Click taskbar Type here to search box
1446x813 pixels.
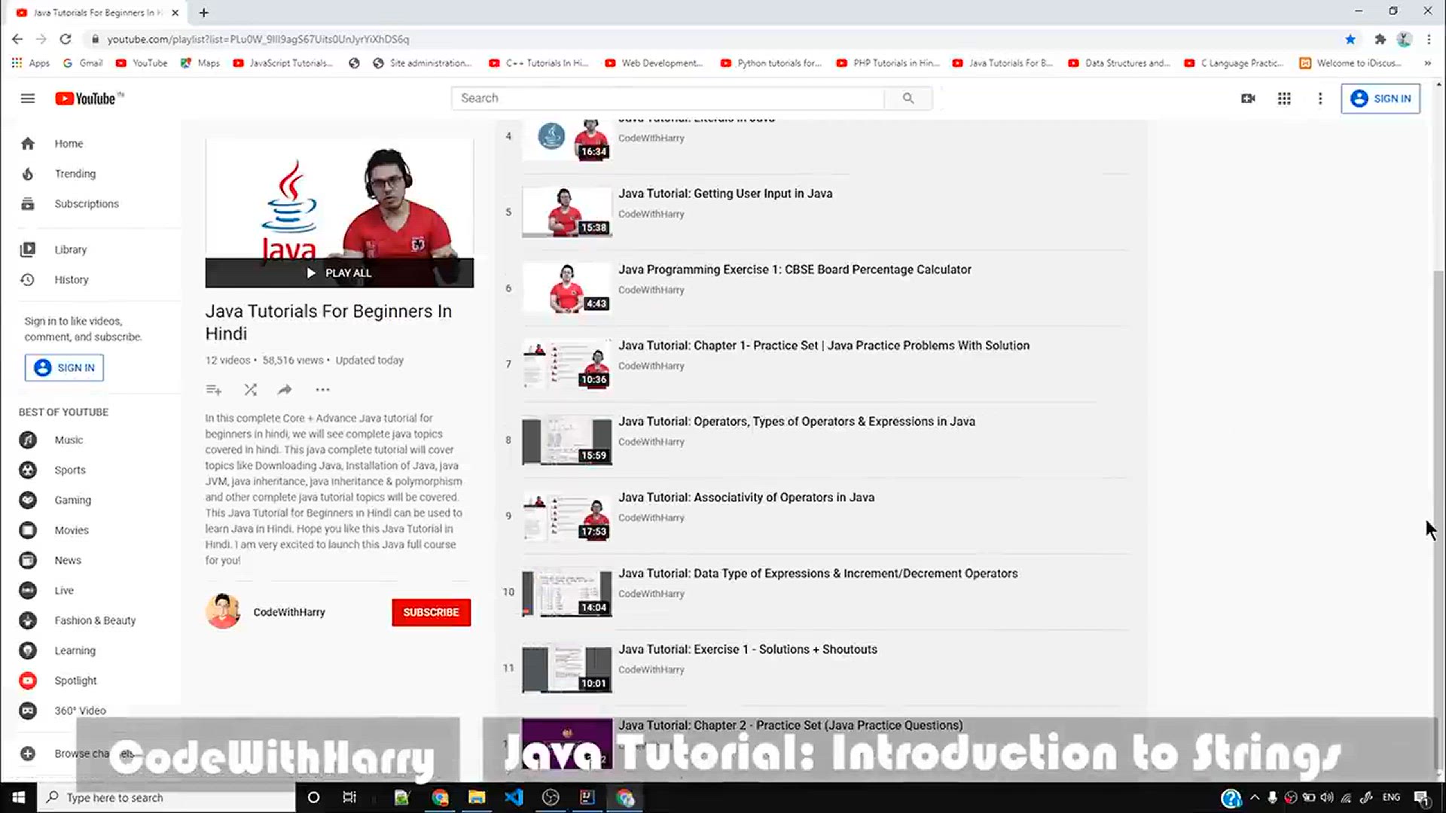coord(167,798)
